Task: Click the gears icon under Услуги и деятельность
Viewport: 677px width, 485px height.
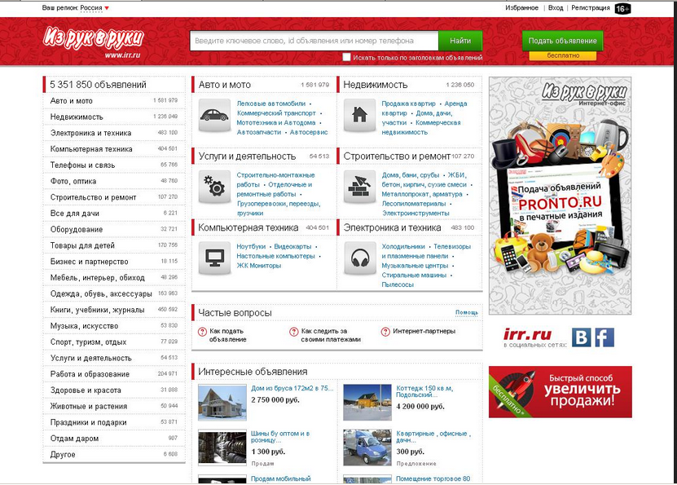Action: [214, 187]
